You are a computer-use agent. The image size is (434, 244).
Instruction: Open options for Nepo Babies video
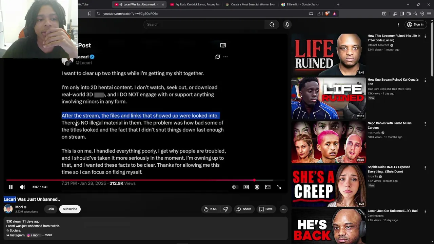[x=425, y=124]
